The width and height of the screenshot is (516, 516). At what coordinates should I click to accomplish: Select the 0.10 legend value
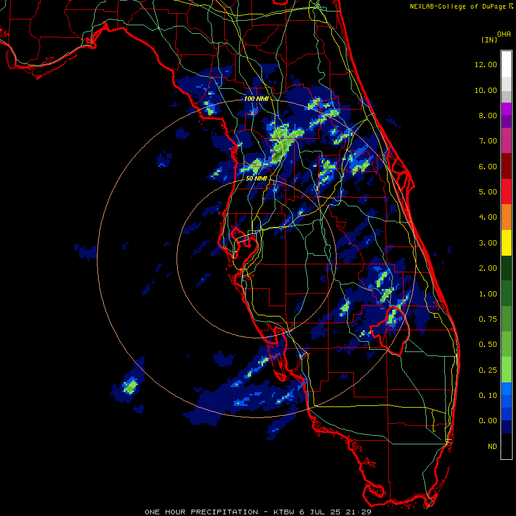(x=487, y=396)
